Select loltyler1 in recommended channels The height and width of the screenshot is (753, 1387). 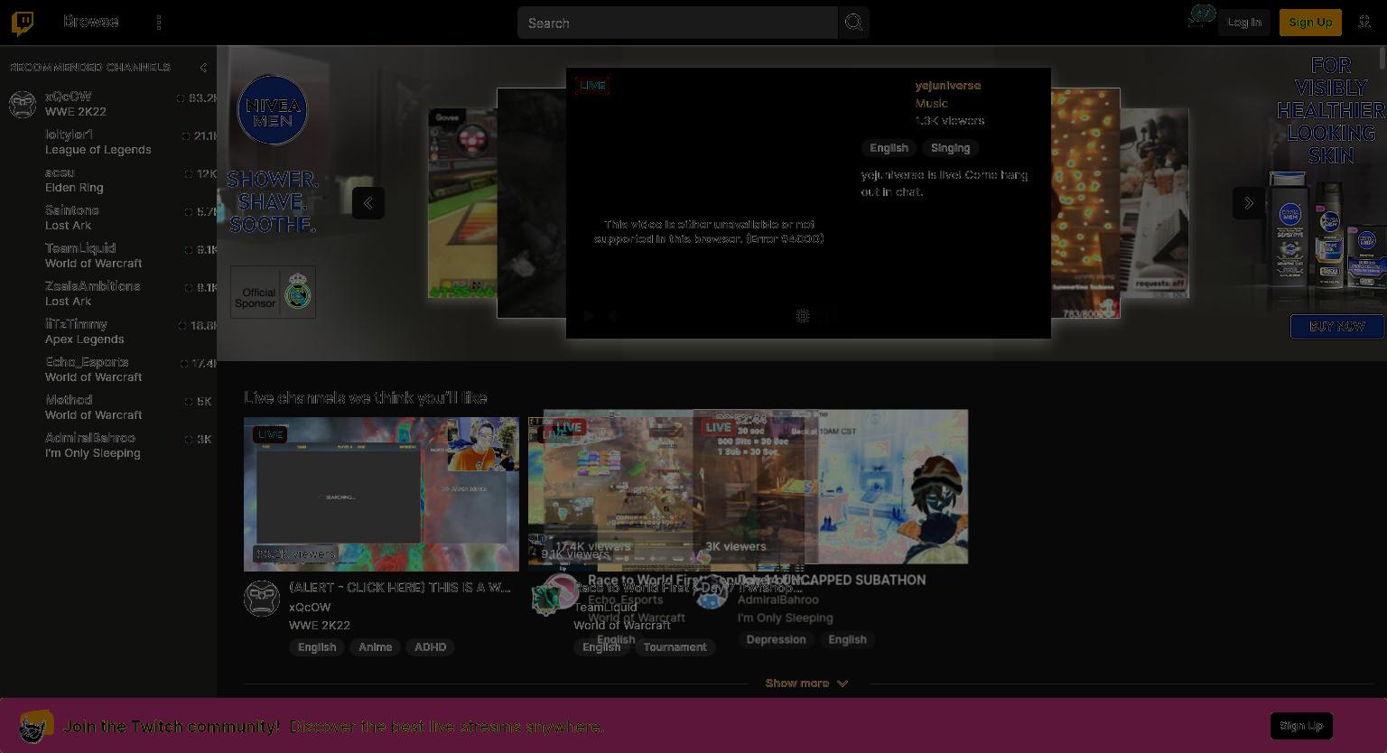[108, 142]
